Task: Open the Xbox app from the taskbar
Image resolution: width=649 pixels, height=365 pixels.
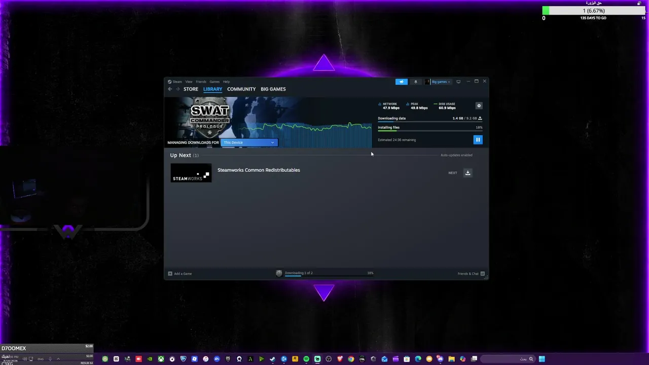Action: 161,359
